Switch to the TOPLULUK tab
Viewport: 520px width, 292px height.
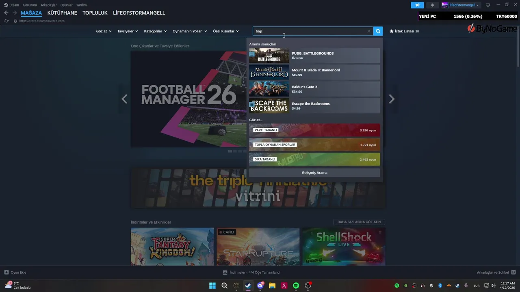[x=95, y=13]
